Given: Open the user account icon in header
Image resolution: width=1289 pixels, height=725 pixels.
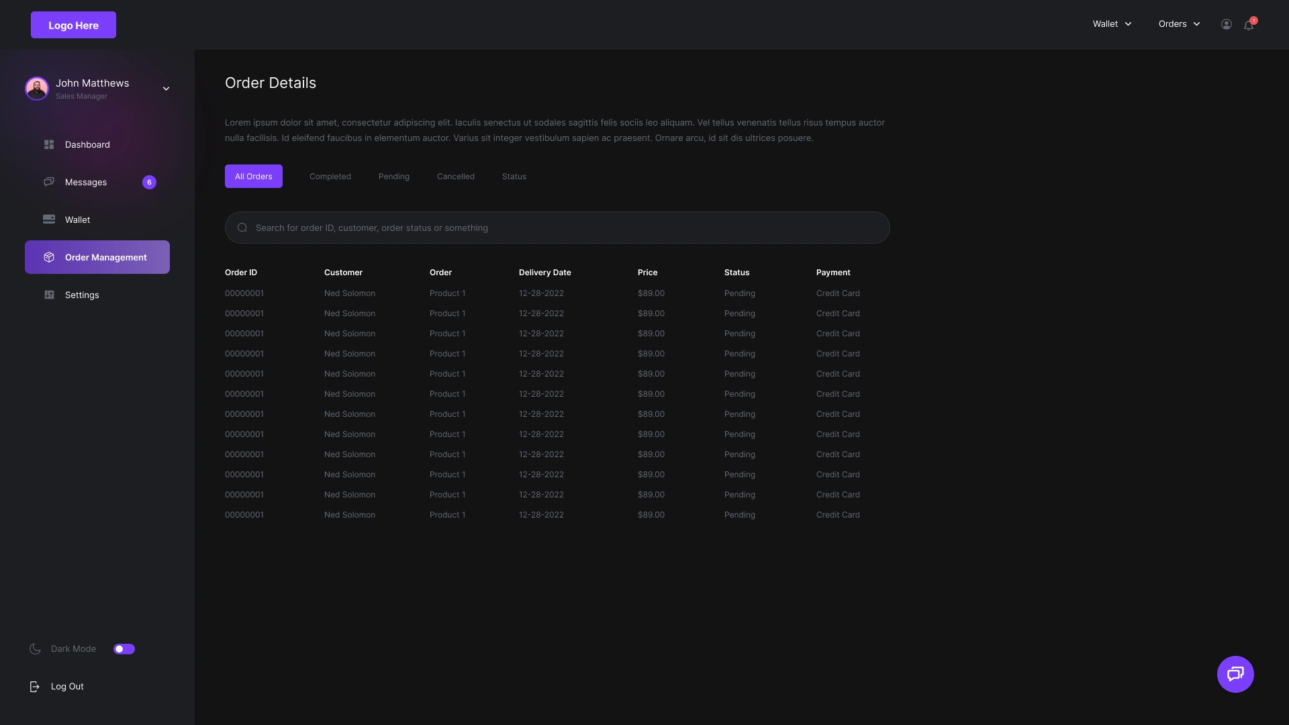Looking at the screenshot, I should click(1226, 24).
